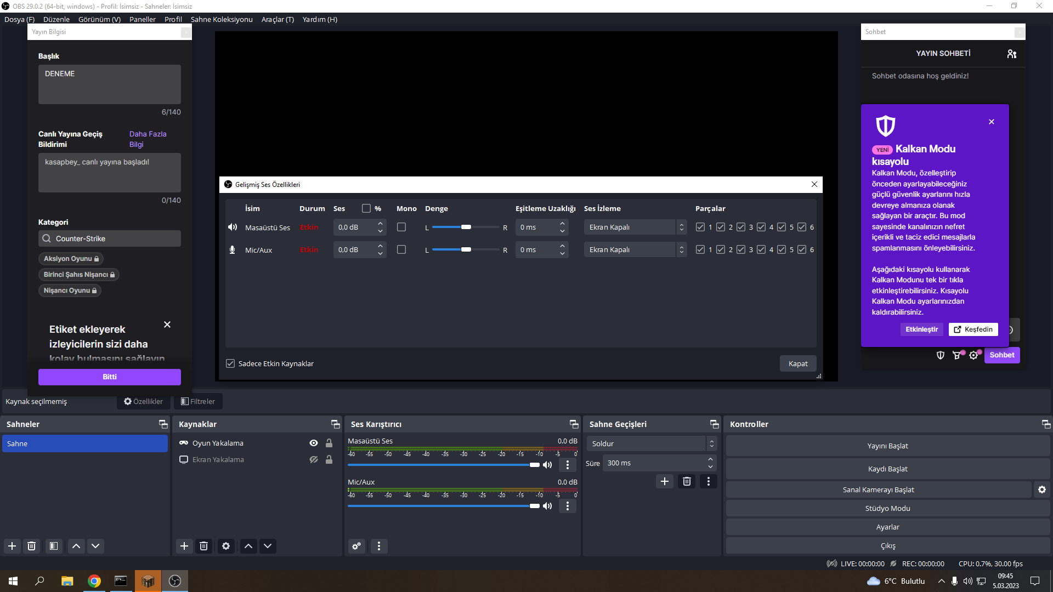Uncheck Sadece Etkin Kaynaklar checkbox
Image resolution: width=1053 pixels, height=592 pixels.
pos(230,363)
